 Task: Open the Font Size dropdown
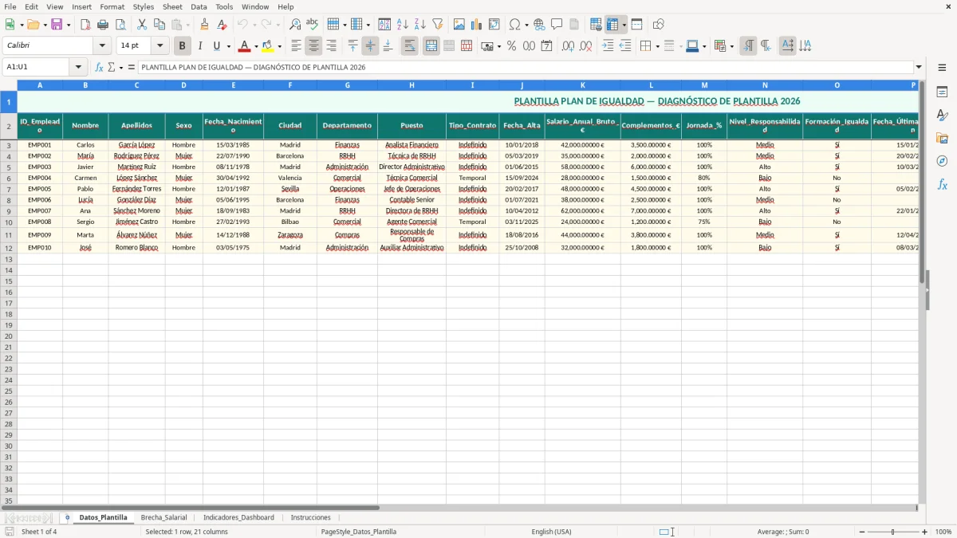click(159, 46)
